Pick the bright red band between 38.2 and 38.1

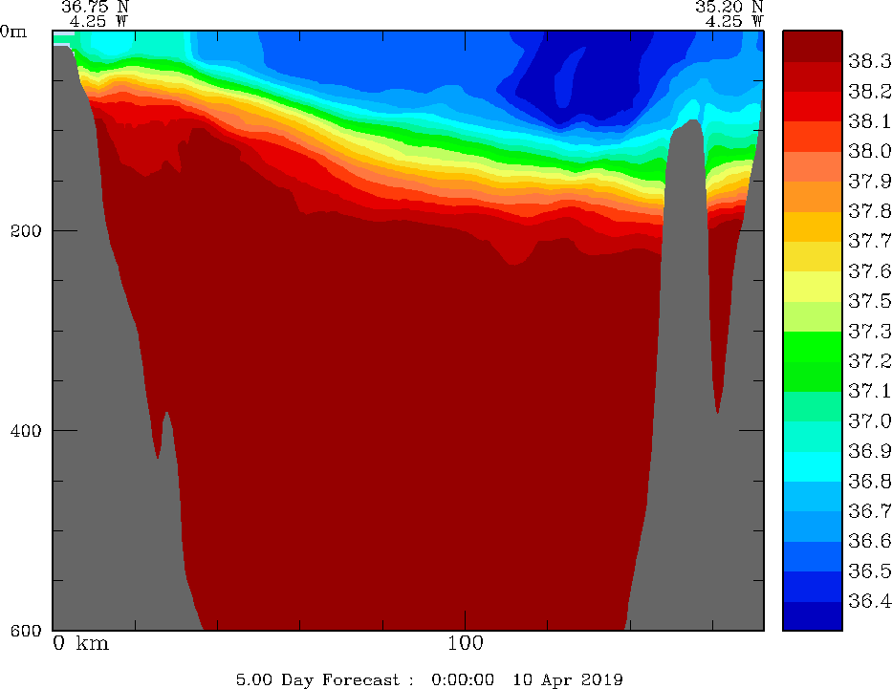pos(812,106)
